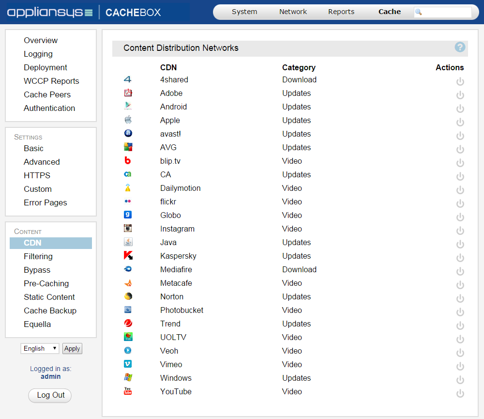Open Filtering in the sidebar

(38, 256)
